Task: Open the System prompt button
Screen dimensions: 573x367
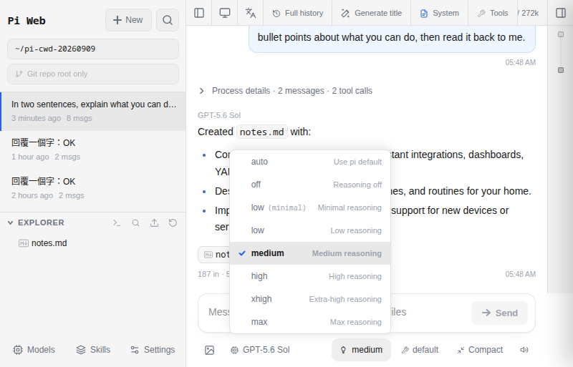Action: tap(440, 13)
